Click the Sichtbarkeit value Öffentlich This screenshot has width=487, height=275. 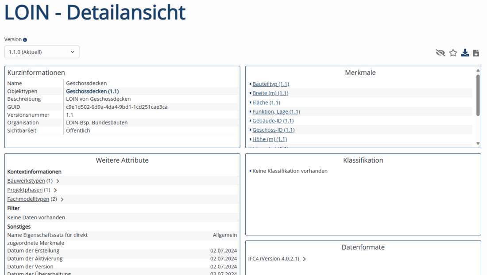(78, 130)
